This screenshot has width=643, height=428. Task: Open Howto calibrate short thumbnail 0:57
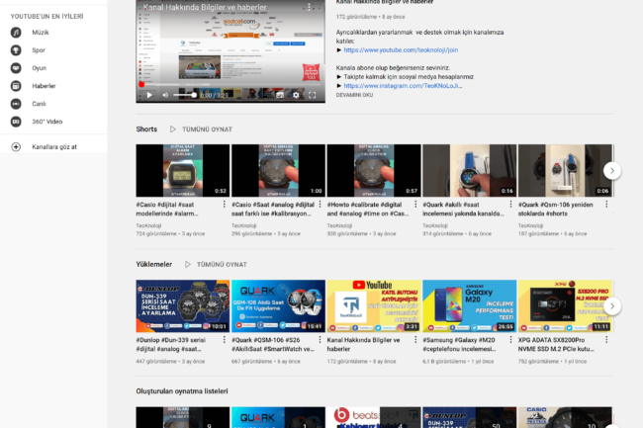click(374, 170)
